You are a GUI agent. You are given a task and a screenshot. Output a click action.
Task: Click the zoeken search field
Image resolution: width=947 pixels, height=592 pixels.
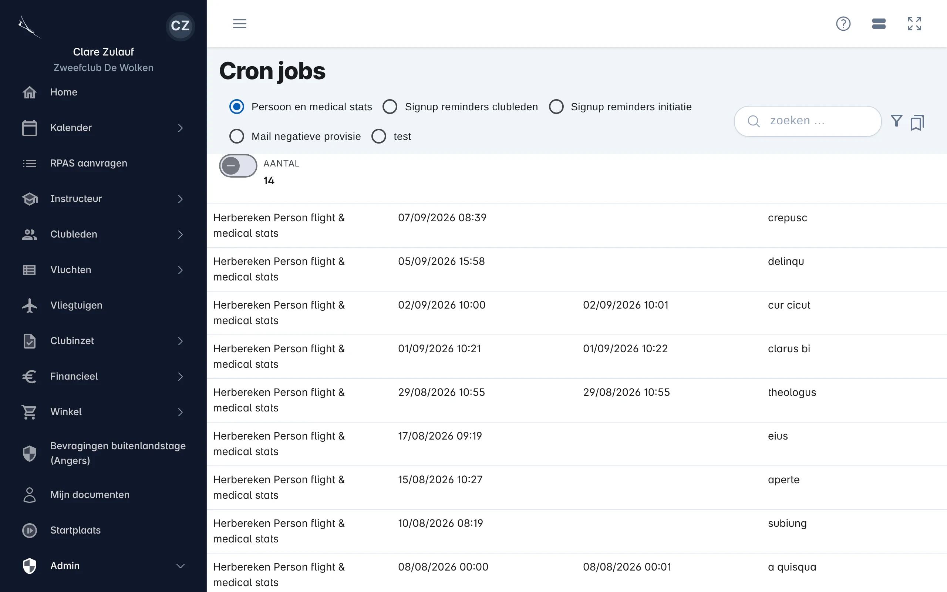point(807,121)
